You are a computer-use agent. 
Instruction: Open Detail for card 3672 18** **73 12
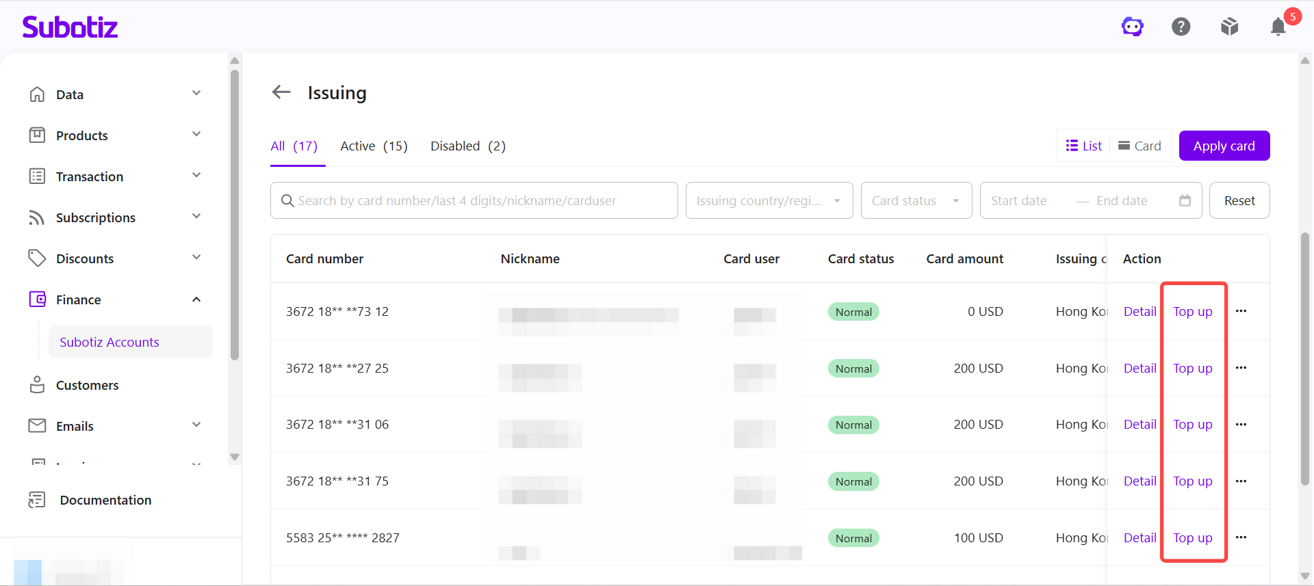pos(1139,311)
